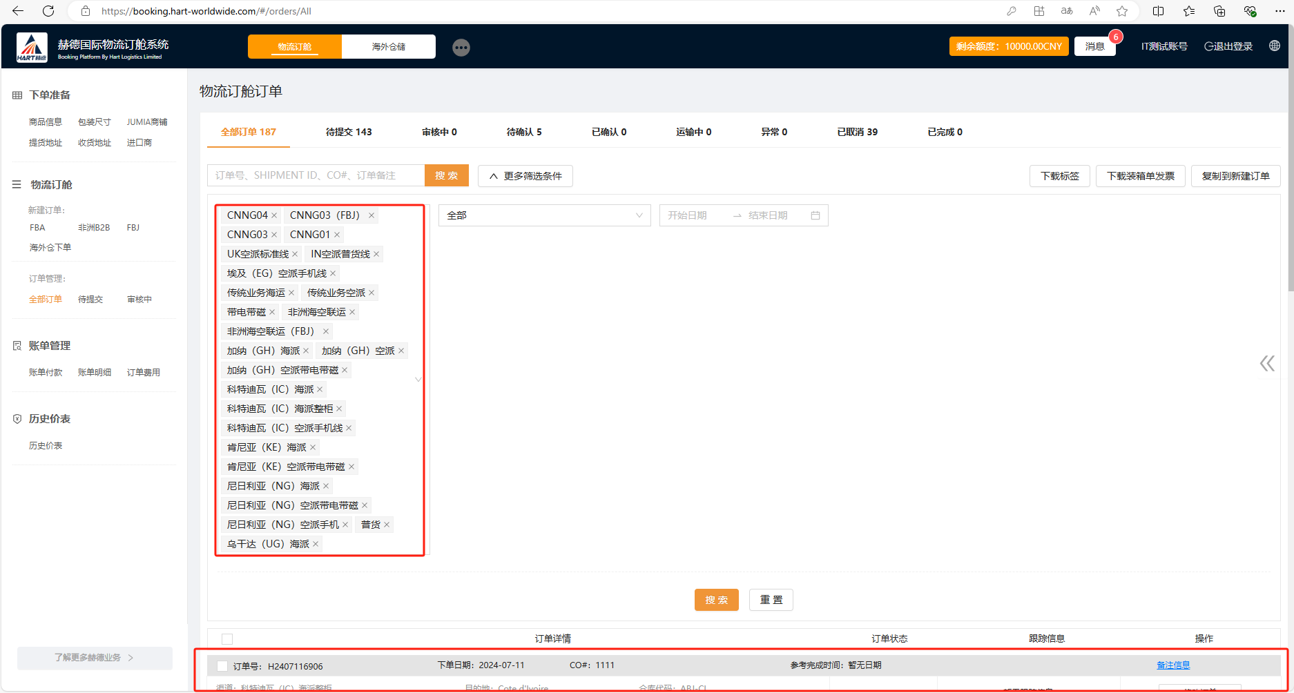Remove the 普货 tag
The width and height of the screenshot is (1294, 693).
coord(387,525)
